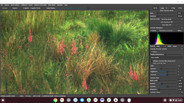Toggle the V-Flip button
The width and height of the screenshot is (184, 103).
click(x=180, y=8)
